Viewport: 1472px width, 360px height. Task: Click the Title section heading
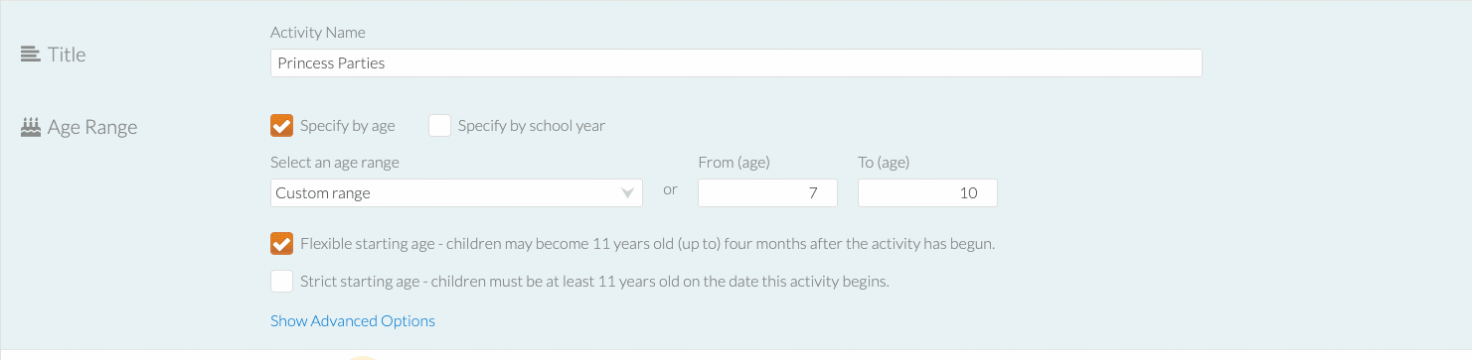point(67,55)
